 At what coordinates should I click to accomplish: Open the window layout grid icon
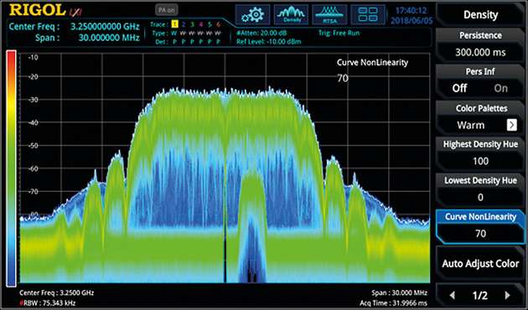pos(368,15)
